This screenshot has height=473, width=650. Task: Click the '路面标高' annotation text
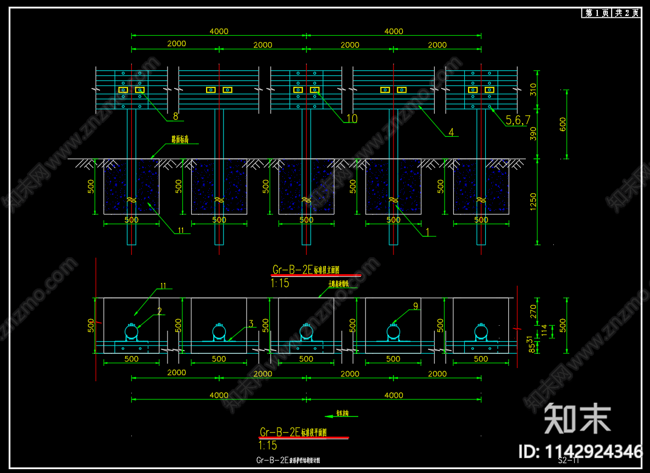tap(180, 140)
